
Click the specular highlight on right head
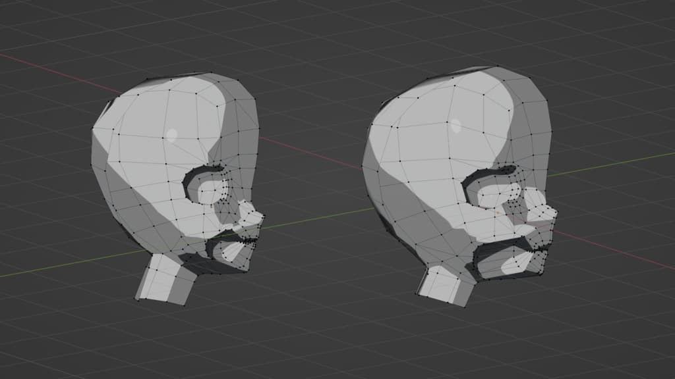pos(456,126)
